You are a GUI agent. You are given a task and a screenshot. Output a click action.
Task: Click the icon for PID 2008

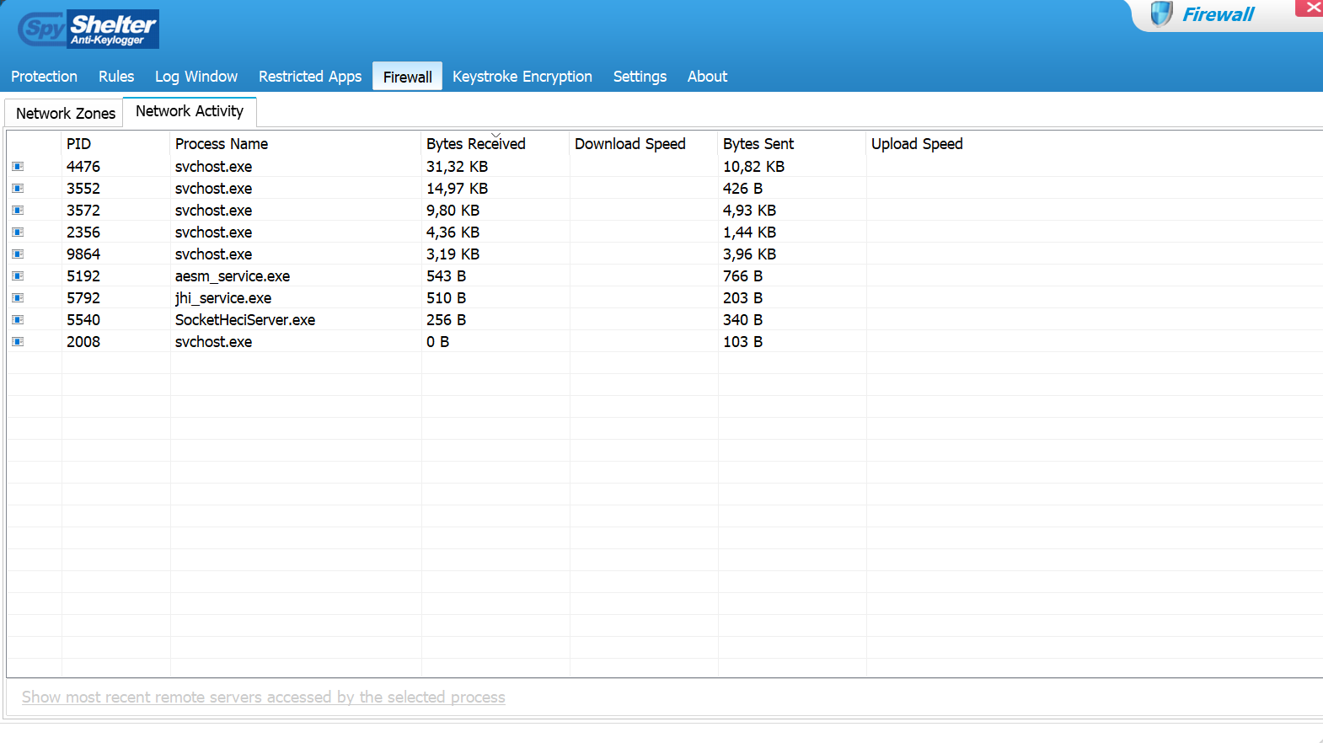18,342
